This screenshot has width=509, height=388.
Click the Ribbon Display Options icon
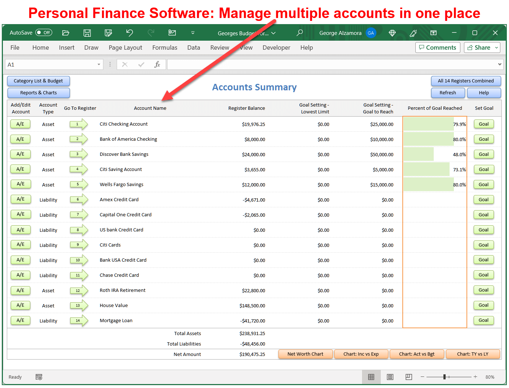[x=433, y=33]
